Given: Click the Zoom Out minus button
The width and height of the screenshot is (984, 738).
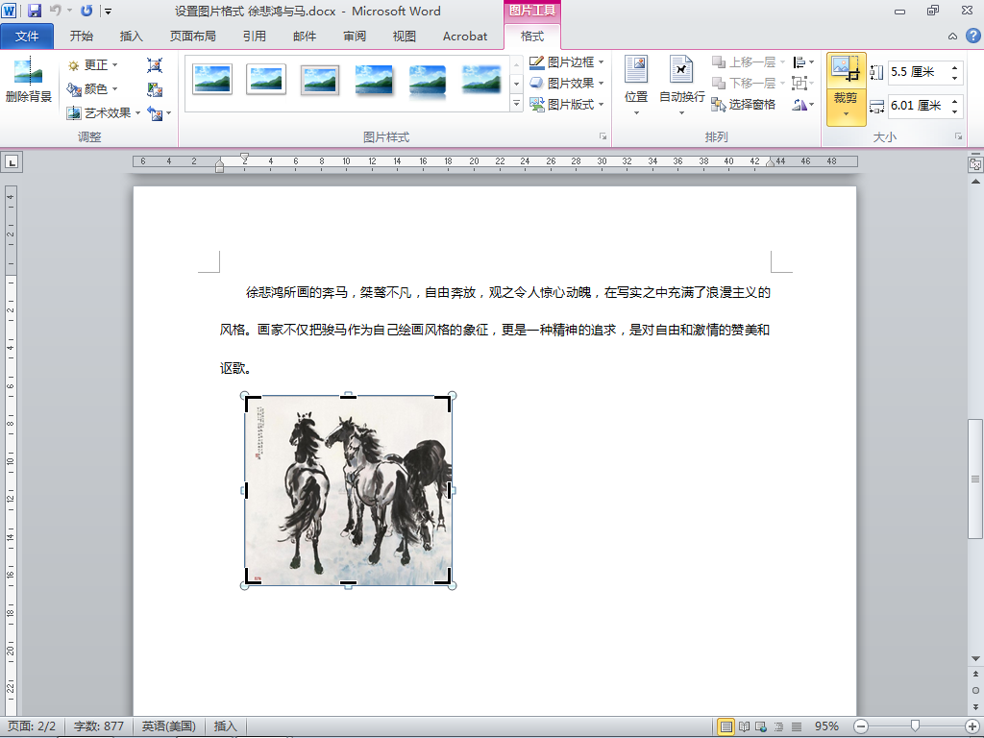Looking at the screenshot, I should 861,726.
